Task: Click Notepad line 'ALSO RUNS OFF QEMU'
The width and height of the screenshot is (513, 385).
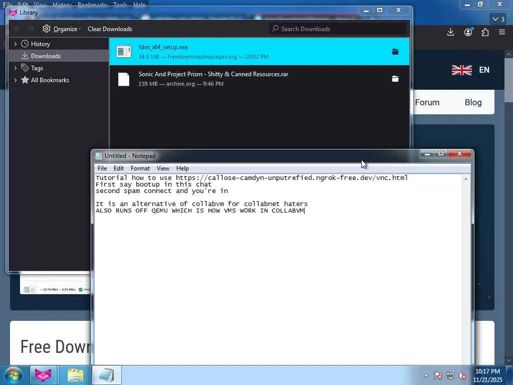Action: pyautogui.click(x=200, y=211)
